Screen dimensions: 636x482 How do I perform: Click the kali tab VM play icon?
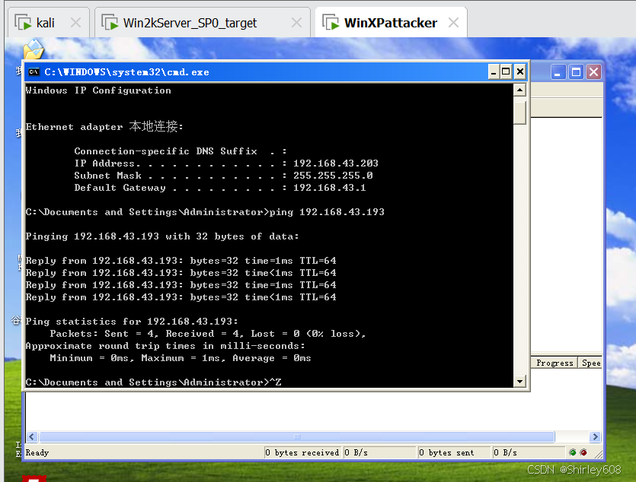[x=23, y=23]
